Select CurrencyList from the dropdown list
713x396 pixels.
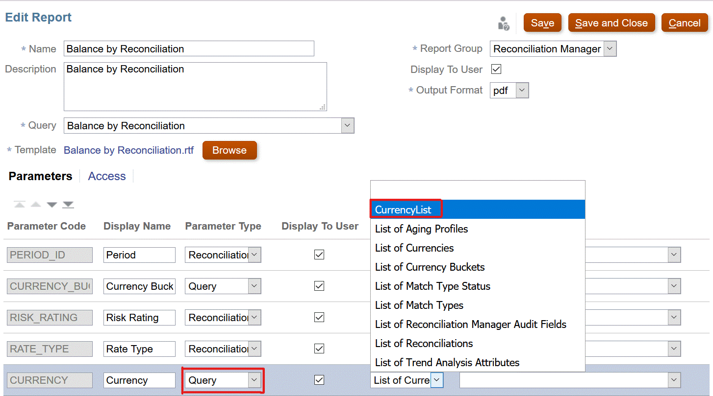[404, 210]
